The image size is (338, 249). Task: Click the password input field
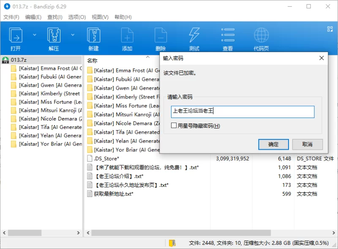pyautogui.click(x=243, y=112)
